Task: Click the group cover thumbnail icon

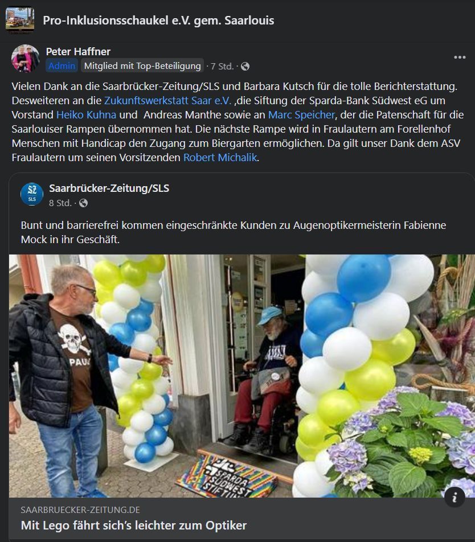Action: pos(20,20)
